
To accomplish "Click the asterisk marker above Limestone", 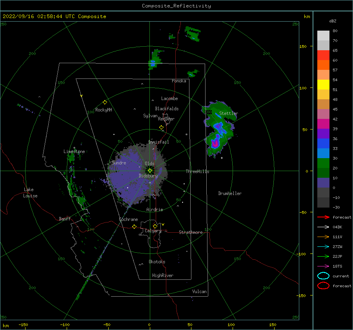I will click(x=74, y=148).
